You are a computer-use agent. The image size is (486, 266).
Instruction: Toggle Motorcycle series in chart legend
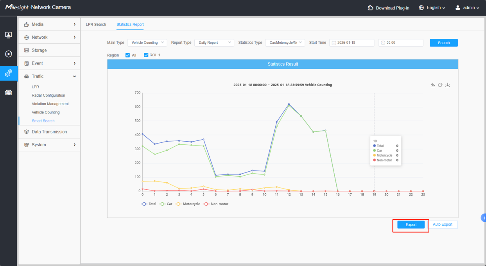tap(188, 204)
